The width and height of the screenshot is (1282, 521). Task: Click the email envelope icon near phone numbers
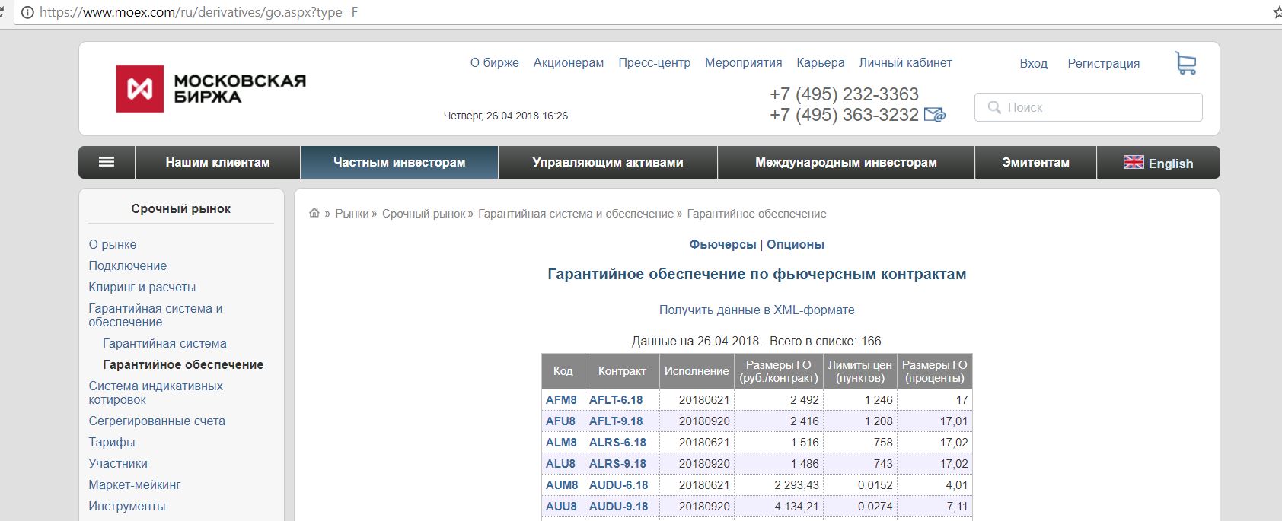(934, 115)
